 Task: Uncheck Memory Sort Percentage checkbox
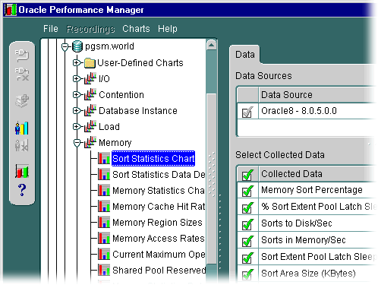click(247, 191)
